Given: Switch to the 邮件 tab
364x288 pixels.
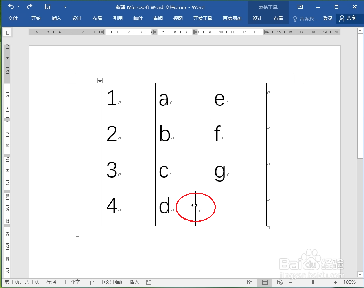Looking at the screenshot, I should coord(138,18).
